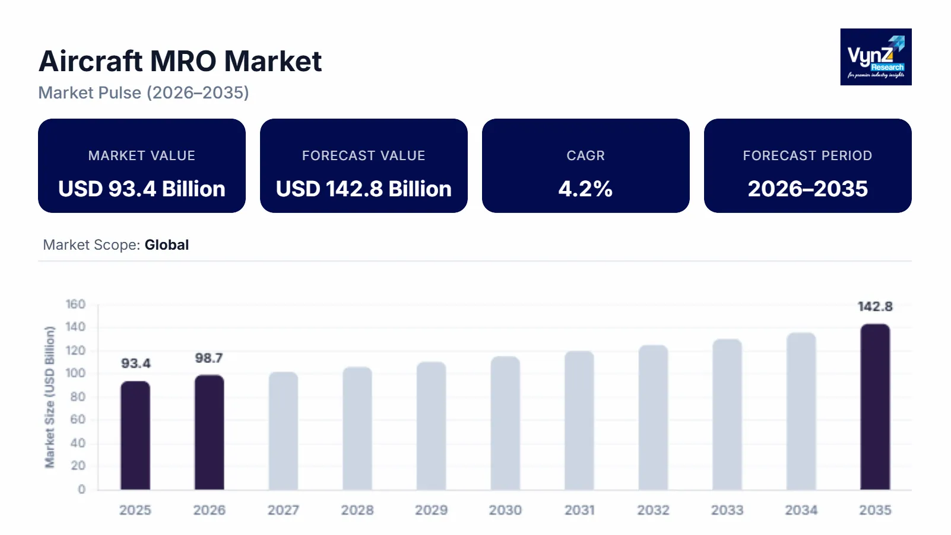Click the 2033 bar in the chart
This screenshot has width=951, height=535.
727,415
